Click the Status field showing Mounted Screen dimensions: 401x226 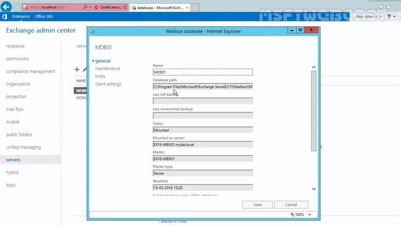pos(203,130)
